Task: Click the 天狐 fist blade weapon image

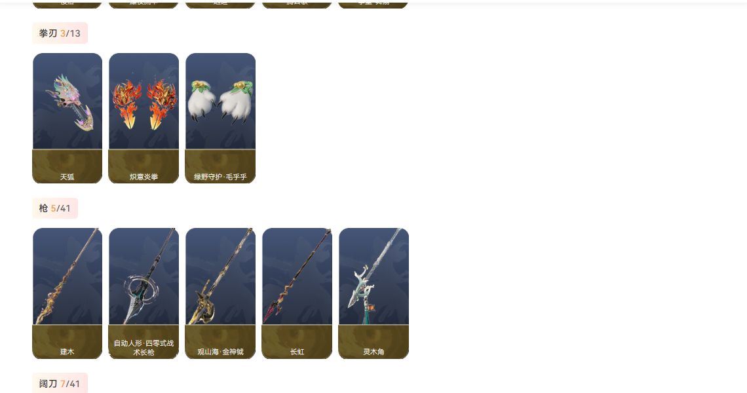Action: pos(67,101)
